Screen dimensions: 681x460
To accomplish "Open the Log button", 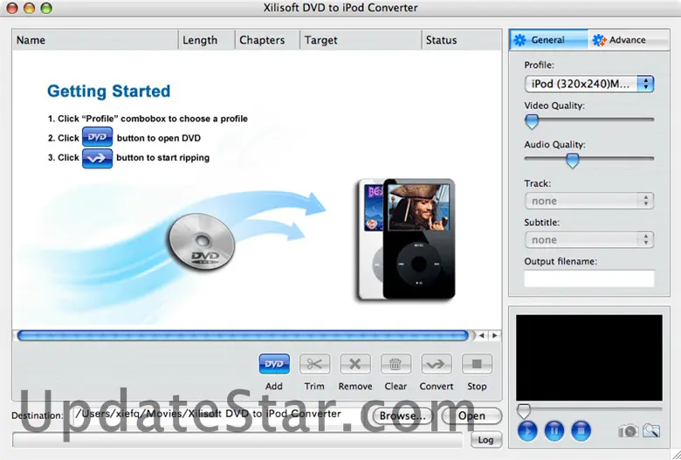I will point(485,440).
